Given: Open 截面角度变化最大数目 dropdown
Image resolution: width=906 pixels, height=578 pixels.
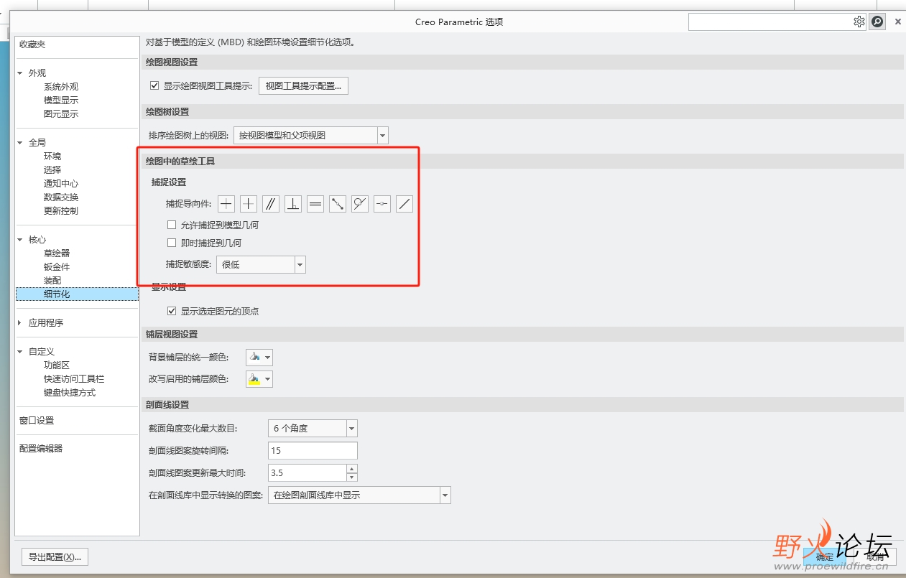Looking at the screenshot, I should click(x=313, y=429).
